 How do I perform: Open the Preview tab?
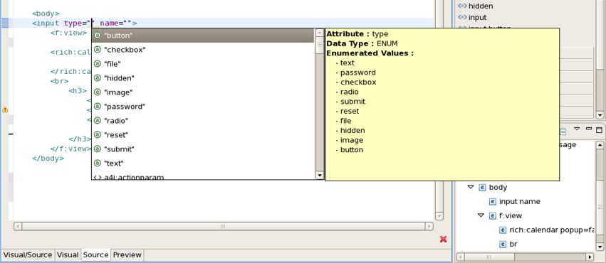127,255
